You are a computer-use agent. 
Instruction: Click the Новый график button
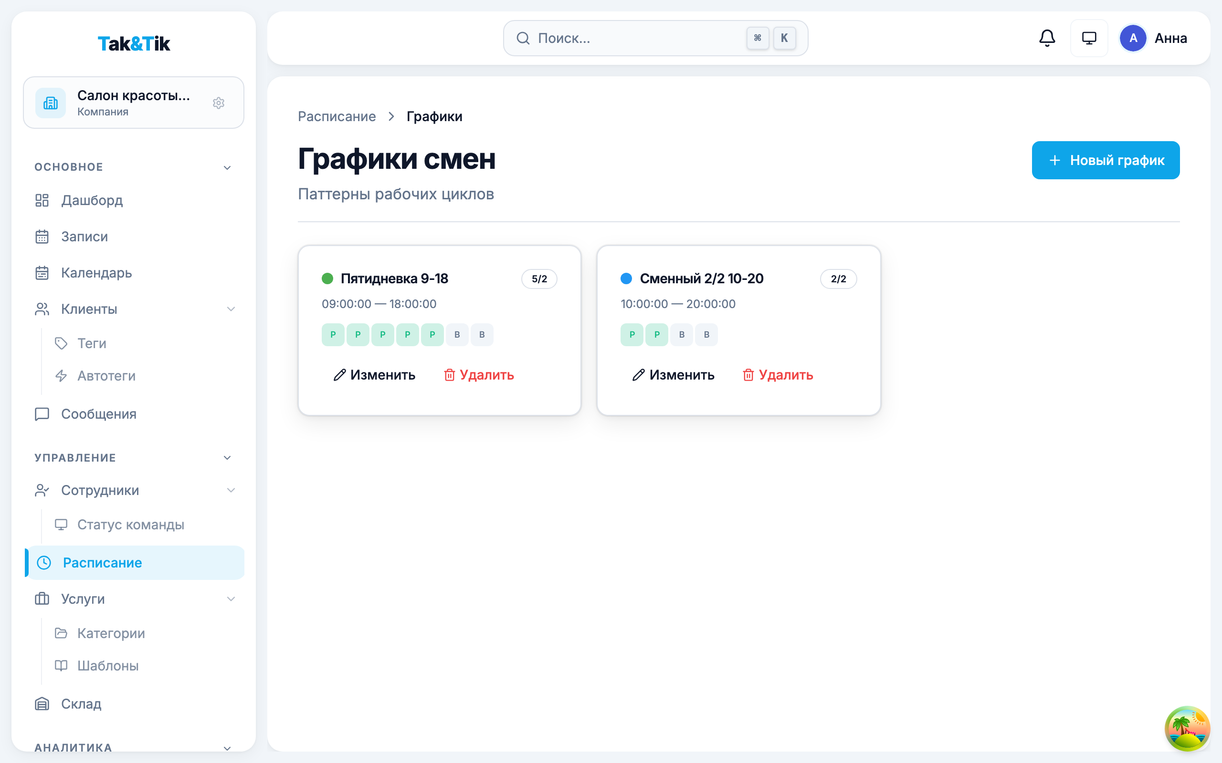click(x=1106, y=160)
